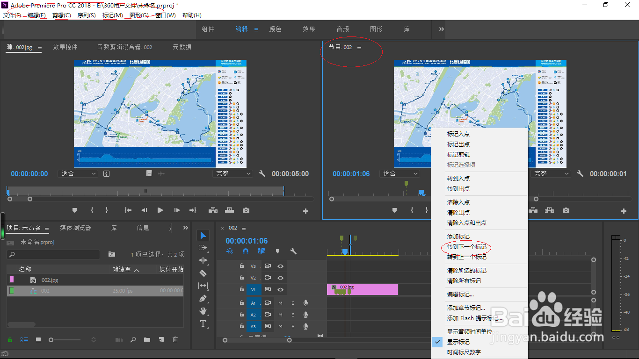Select the Hand tool
The height and width of the screenshot is (359, 639).
203,311
